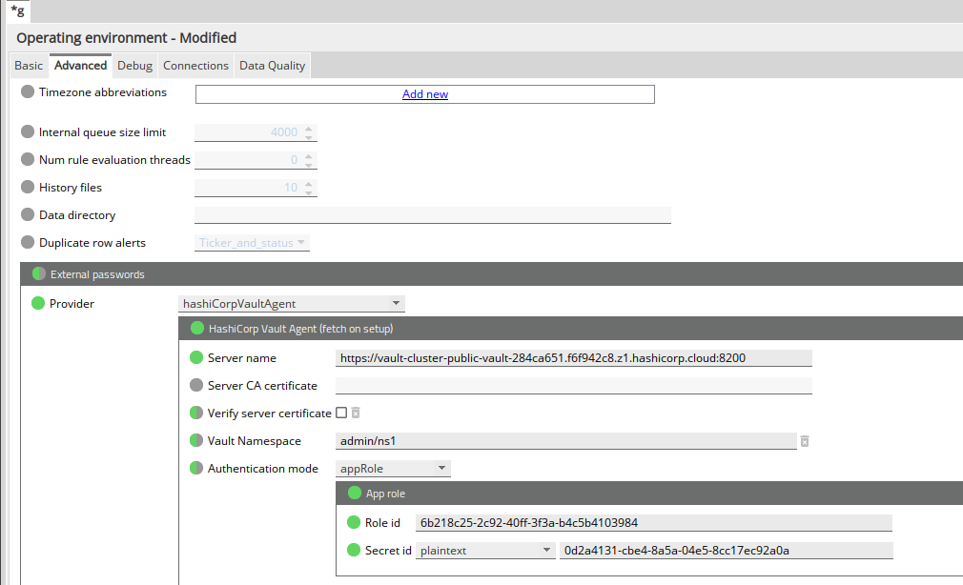Click the delete icon next to Vault Namespace

point(805,441)
